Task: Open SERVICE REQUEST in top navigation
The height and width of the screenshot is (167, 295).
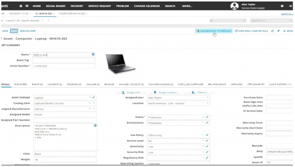Action: (x=100, y=6)
